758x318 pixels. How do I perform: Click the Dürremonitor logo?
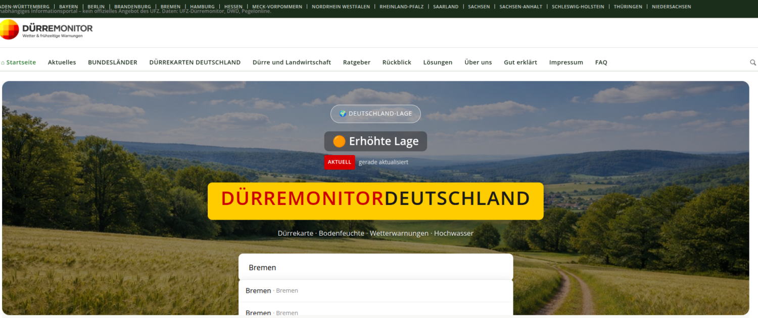(46, 29)
